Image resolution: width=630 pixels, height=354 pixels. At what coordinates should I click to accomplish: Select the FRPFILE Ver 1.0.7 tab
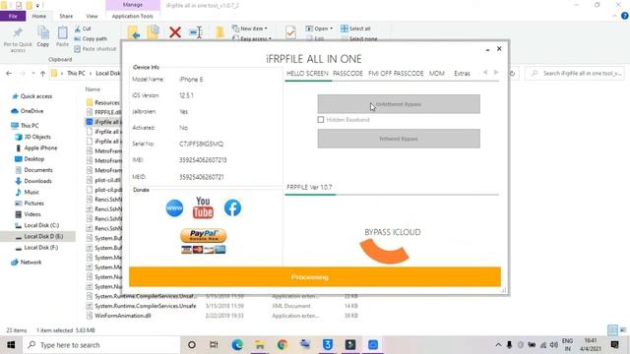[309, 188]
